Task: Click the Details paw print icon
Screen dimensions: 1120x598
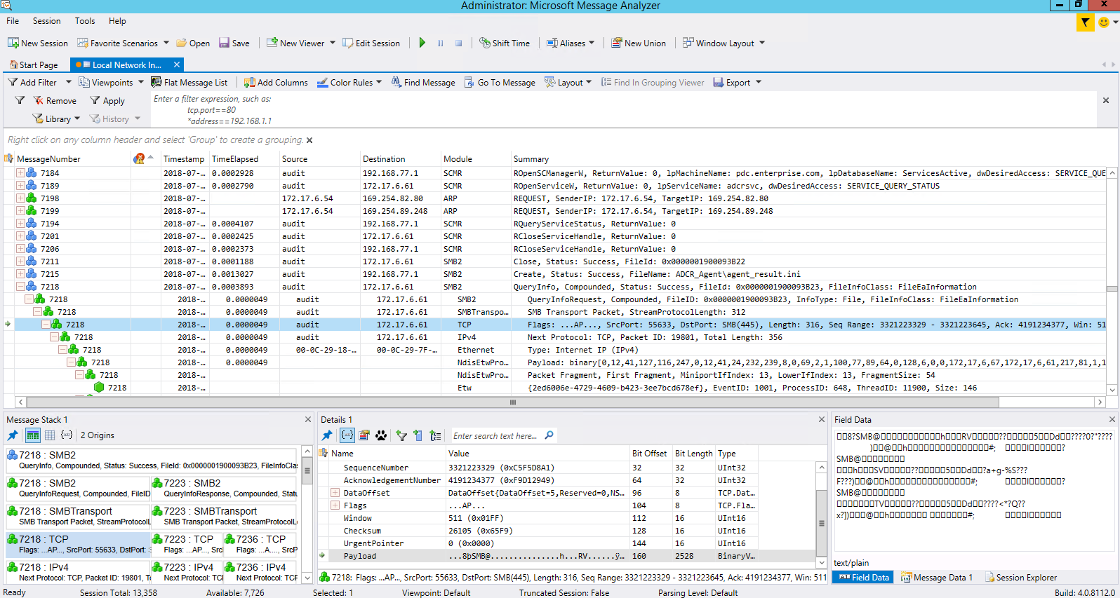Action: click(381, 435)
